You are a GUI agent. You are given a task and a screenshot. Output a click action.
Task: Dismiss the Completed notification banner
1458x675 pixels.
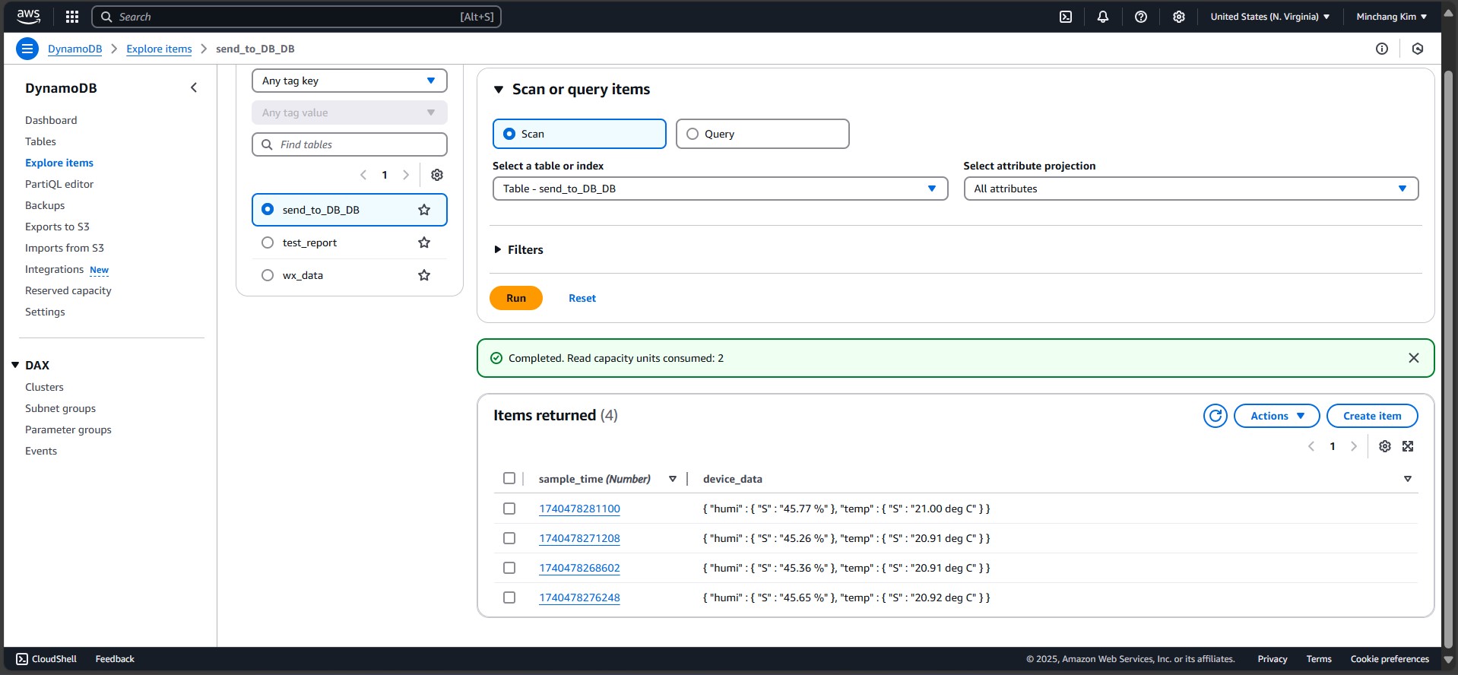point(1414,358)
